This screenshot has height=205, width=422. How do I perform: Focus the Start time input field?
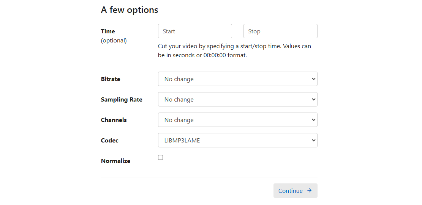195,31
